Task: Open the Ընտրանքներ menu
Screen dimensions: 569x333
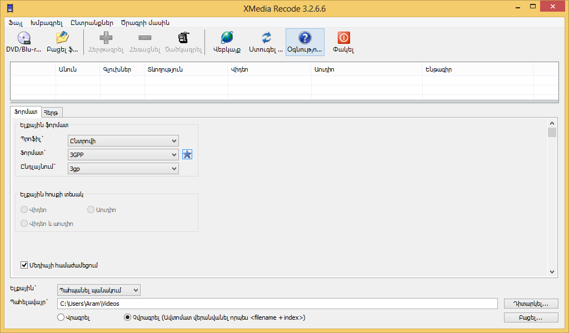Action: coord(92,23)
